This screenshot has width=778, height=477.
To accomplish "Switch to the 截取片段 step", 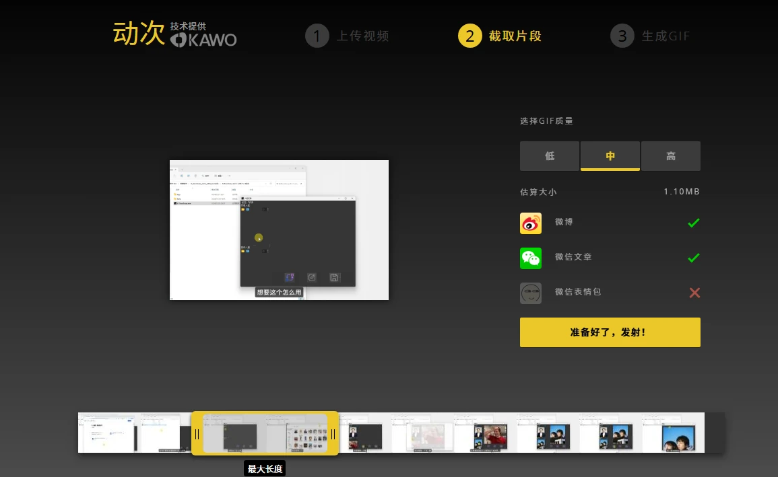I will click(515, 36).
